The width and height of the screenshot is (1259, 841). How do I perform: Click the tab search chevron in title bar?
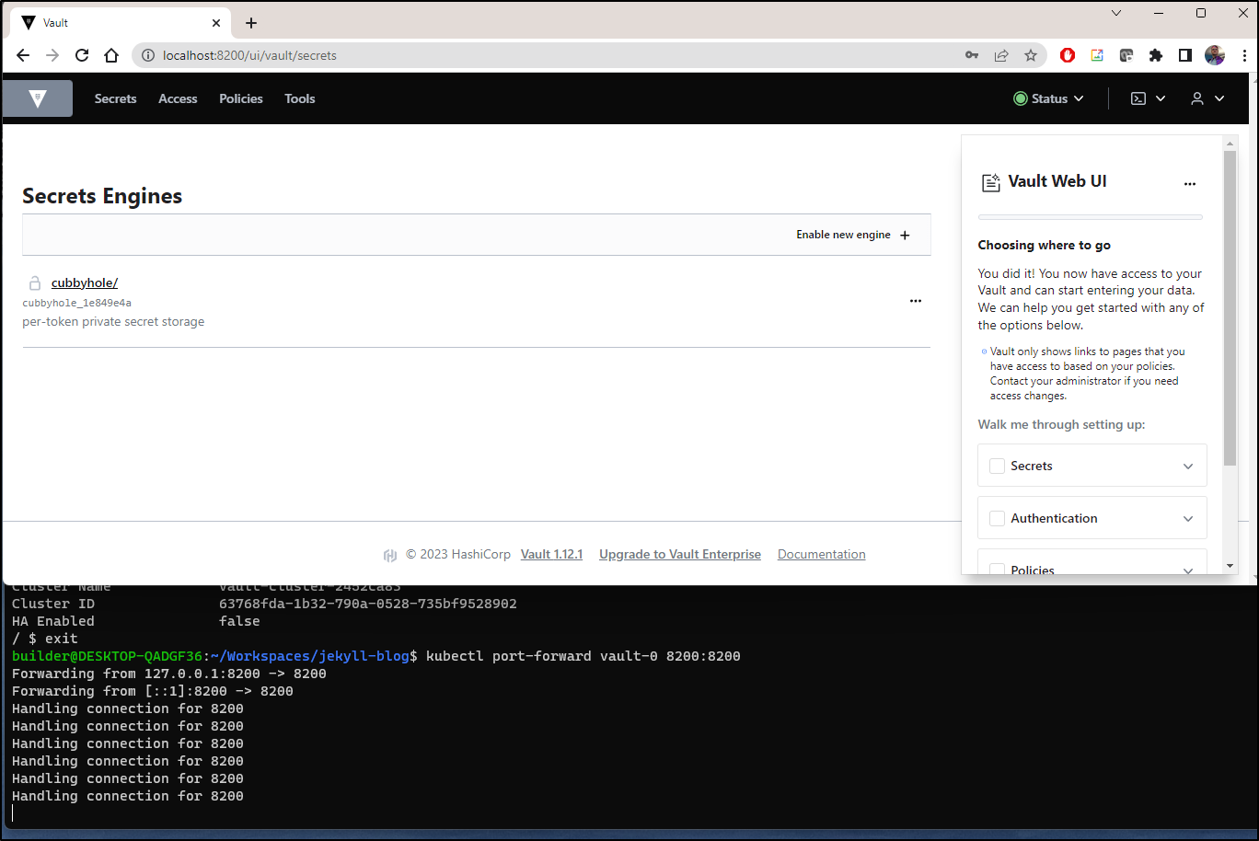click(1116, 13)
